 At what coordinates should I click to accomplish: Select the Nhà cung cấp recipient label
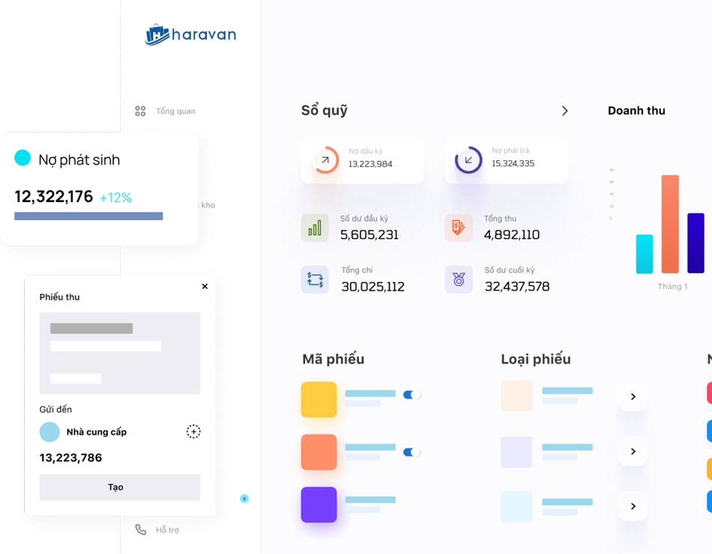(97, 432)
